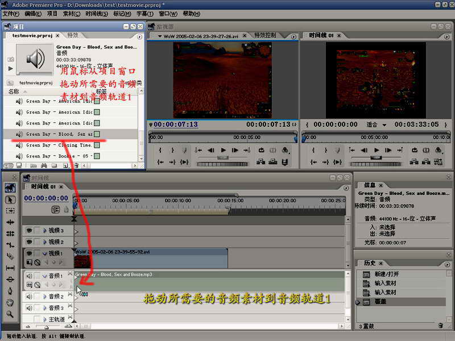Switch project panel to icon view

coord(19,165)
